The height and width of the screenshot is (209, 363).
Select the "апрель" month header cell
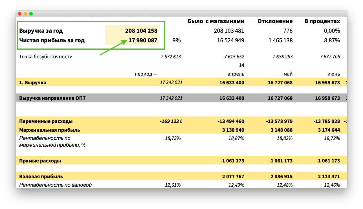(236, 74)
